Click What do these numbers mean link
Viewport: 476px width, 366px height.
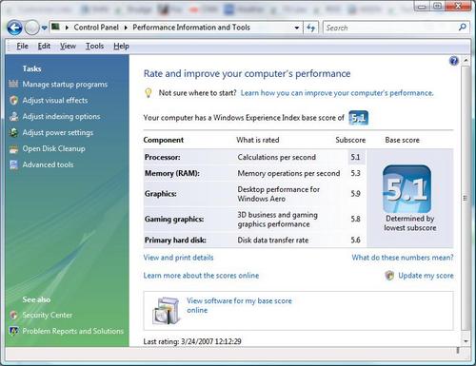pyautogui.click(x=403, y=258)
